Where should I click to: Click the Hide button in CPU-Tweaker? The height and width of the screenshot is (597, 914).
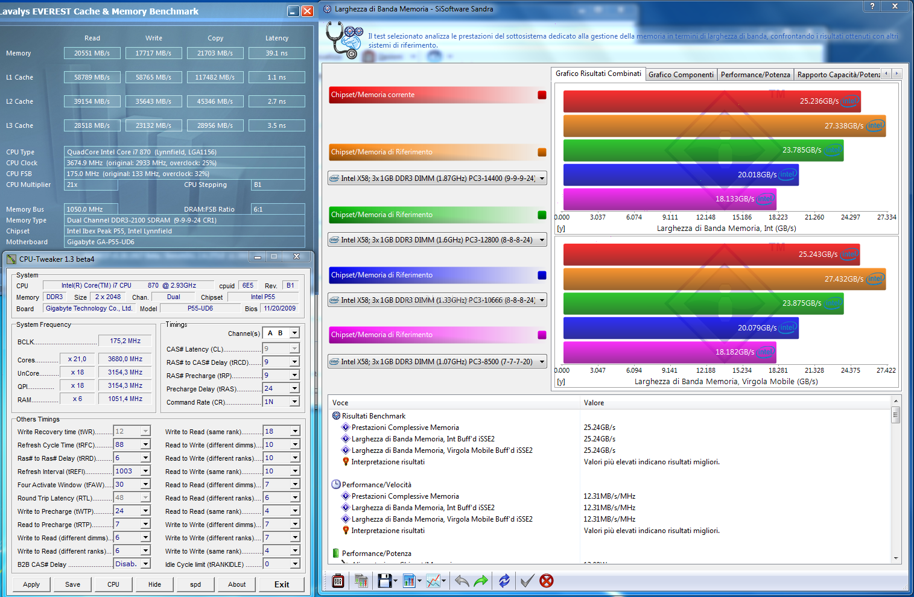154,584
